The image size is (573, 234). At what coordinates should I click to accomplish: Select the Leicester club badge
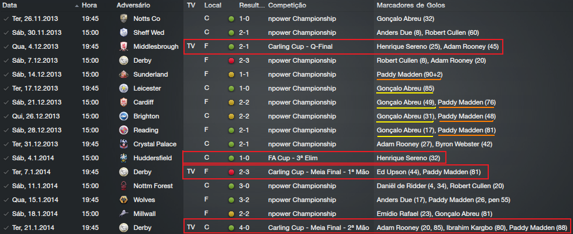tap(123, 88)
